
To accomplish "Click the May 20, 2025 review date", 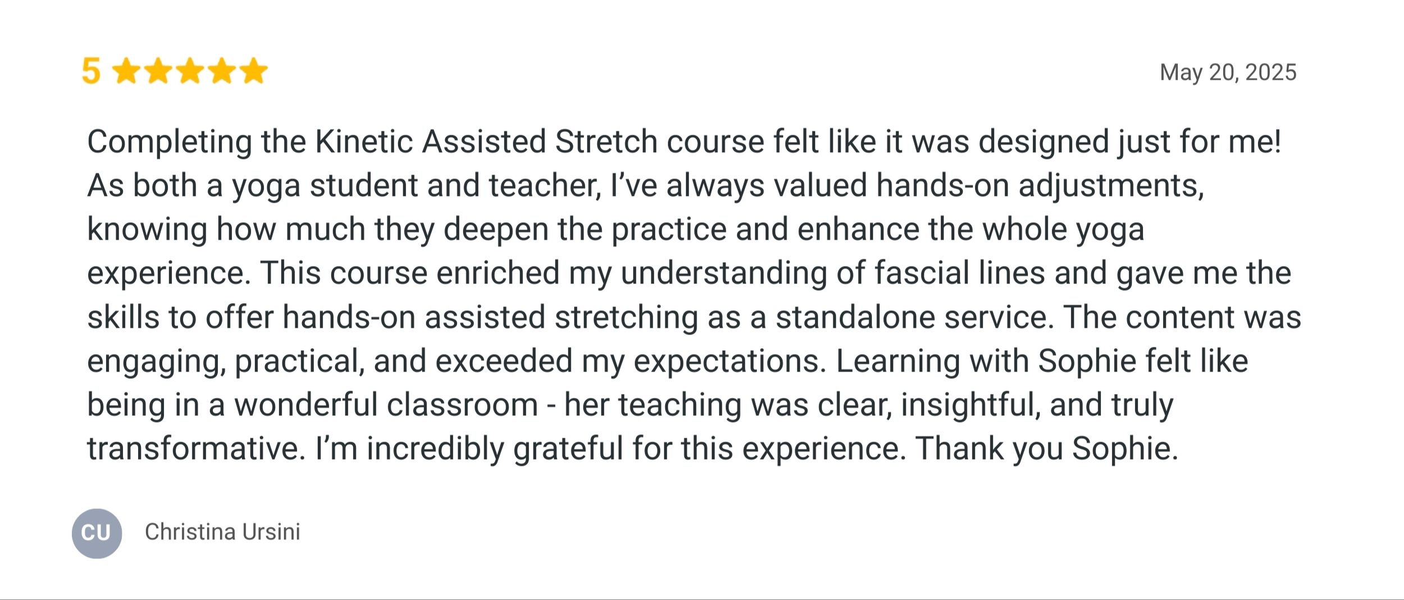I will (1228, 72).
